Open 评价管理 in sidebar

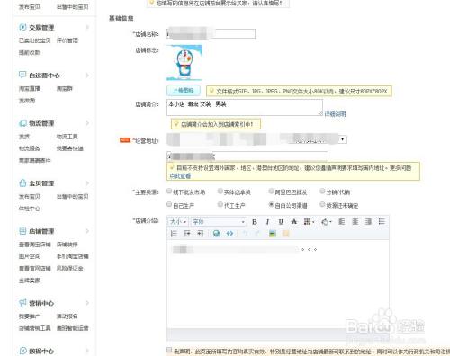(67, 40)
